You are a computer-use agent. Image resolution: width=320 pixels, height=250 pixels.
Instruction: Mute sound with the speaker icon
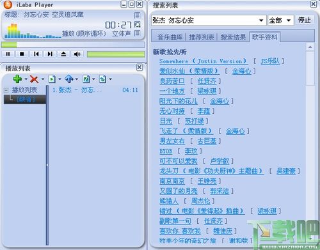click(x=77, y=54)
